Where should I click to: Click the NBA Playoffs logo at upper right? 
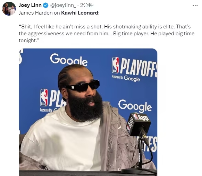pos(135,69)
